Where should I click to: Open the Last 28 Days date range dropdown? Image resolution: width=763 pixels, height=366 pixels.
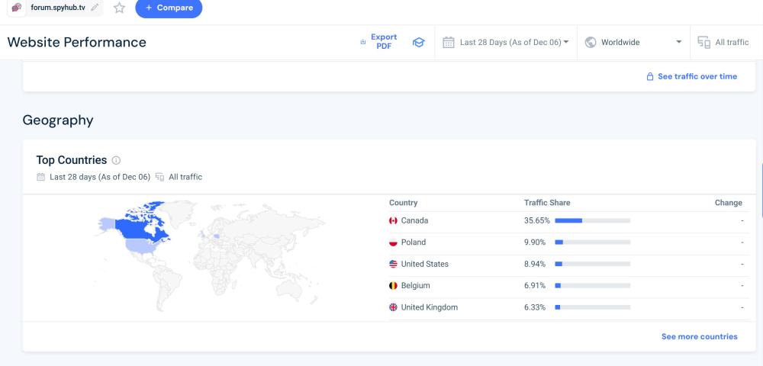pos(507,43)
